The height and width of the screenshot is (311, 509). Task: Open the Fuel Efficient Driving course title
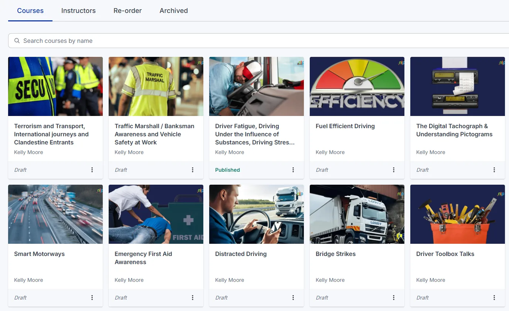pos(345,126)
